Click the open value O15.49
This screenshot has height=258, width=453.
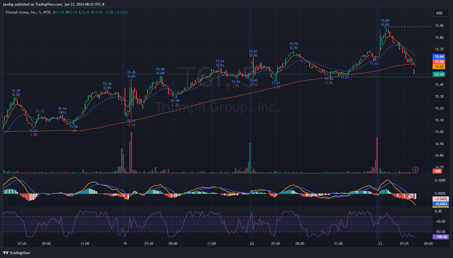pyautogui.click(x=59, y=12)
